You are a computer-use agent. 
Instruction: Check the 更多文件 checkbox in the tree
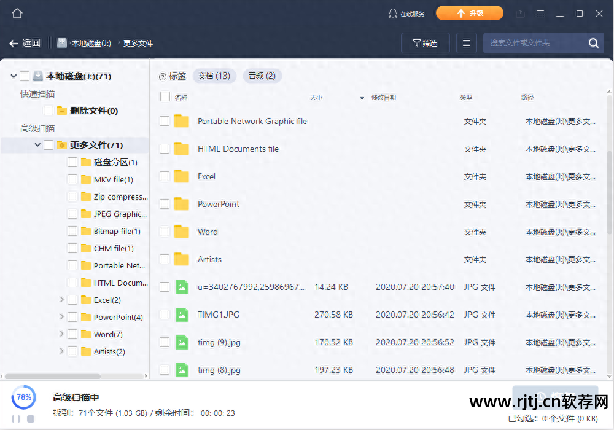pyautogui.click(x=48, y=144)
